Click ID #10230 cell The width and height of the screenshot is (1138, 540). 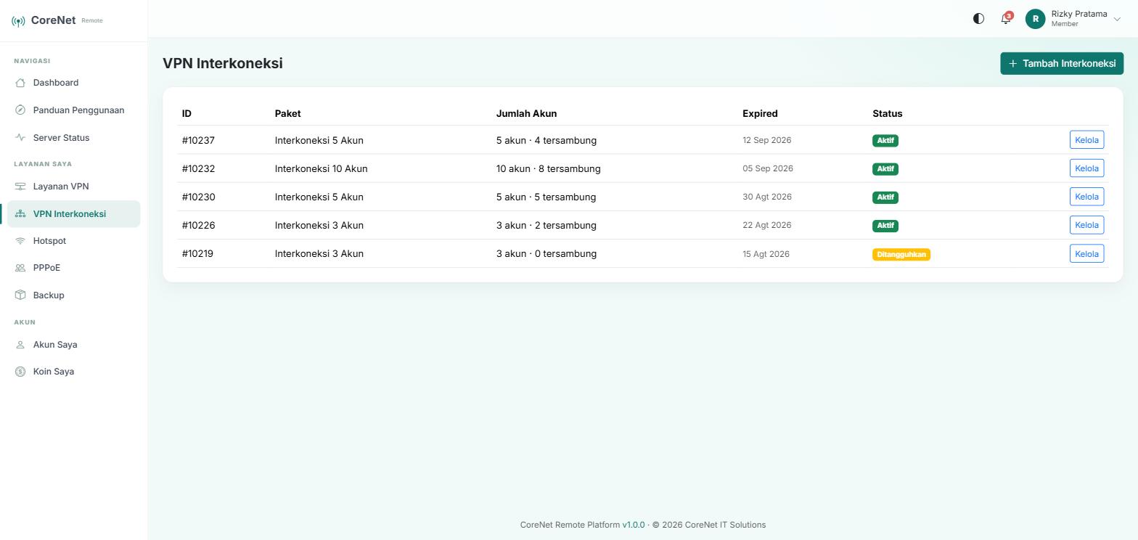pos(198,197)
